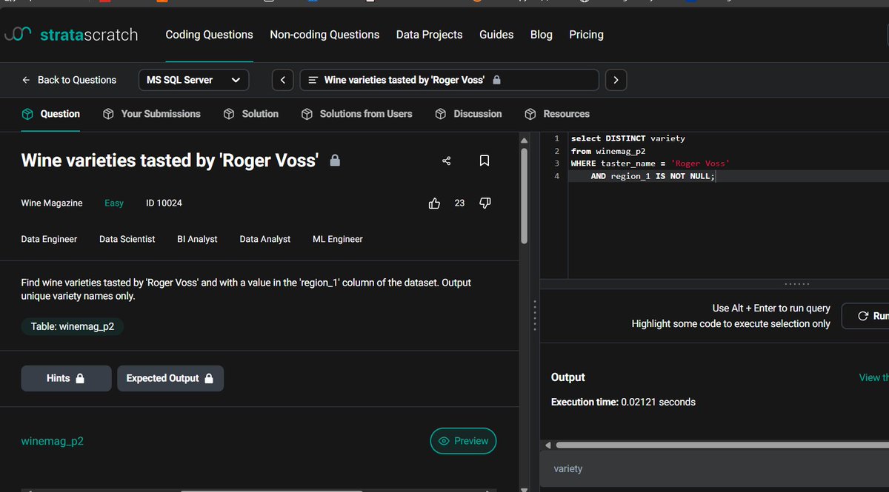Click the Data Engineer tag
Screen dimensions: 889x492
coord(49,239)
